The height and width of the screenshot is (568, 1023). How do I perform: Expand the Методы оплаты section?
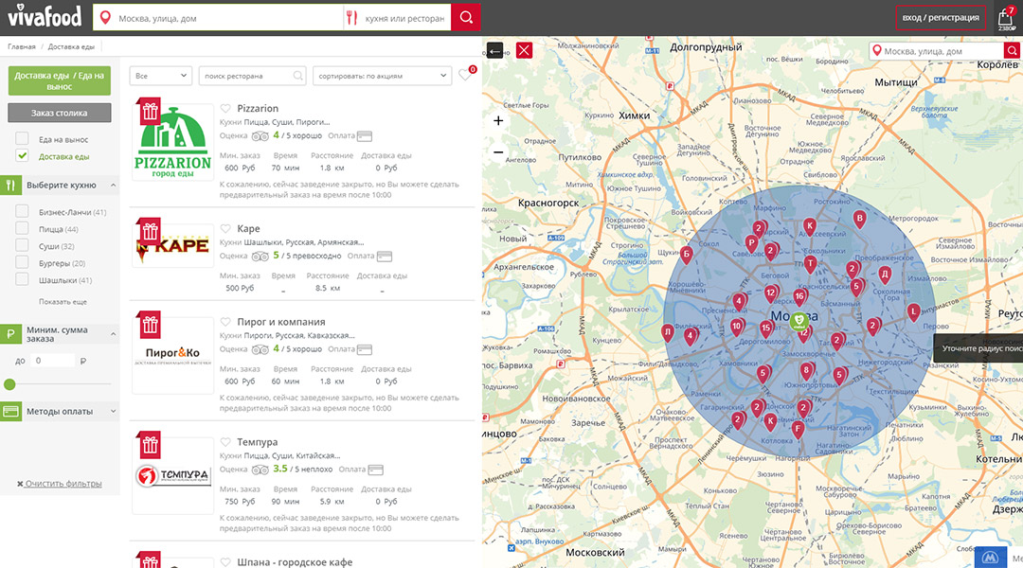pyautogui.click(x=113, y=412)
